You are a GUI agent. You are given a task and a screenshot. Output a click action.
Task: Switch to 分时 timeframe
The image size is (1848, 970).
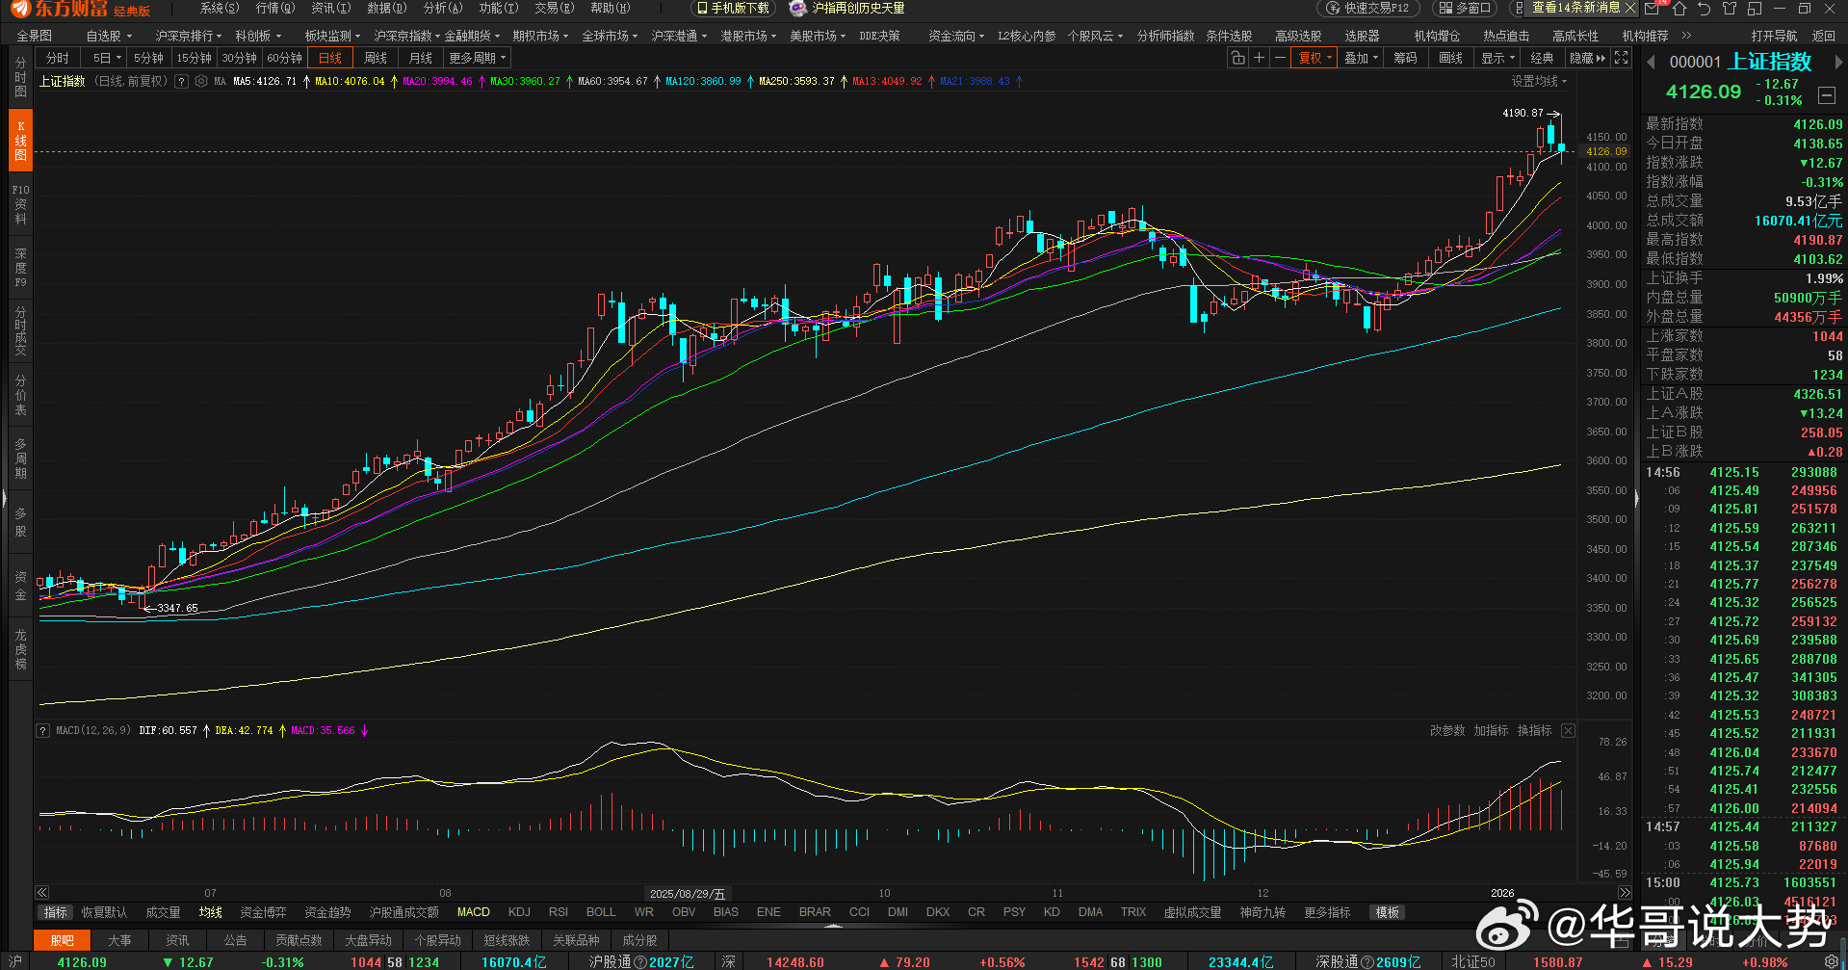[x=58, y=58]
